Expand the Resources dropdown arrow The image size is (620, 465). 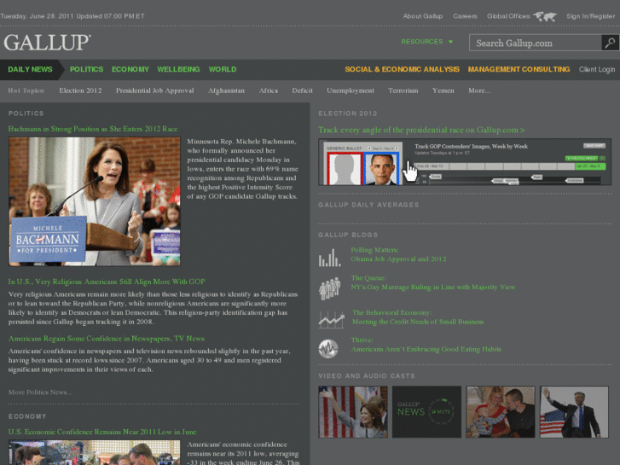coord(450,42)
